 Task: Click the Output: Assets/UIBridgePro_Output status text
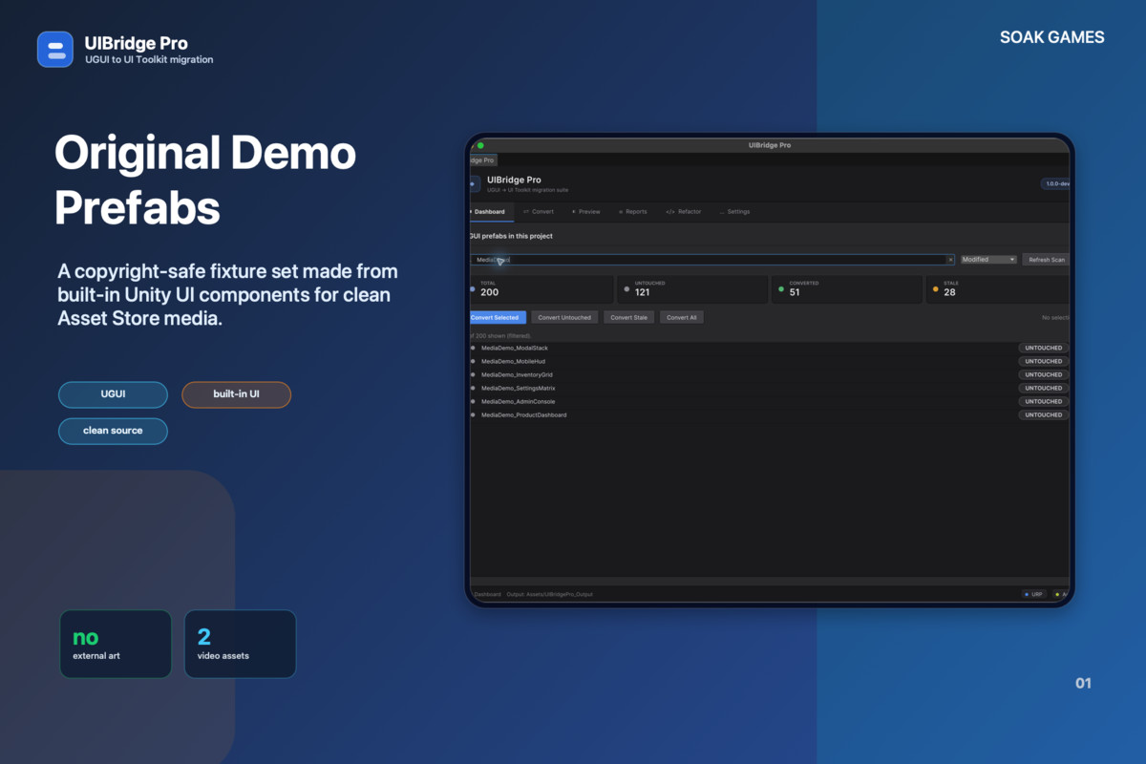click(x=550, y=594)
